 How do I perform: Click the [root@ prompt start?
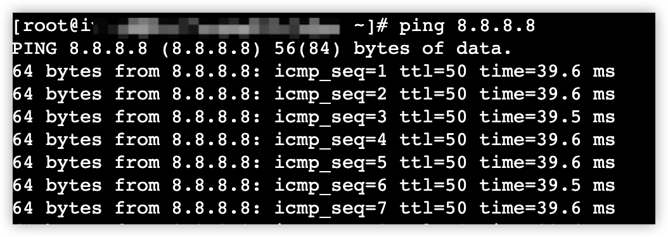pos(47,27)
